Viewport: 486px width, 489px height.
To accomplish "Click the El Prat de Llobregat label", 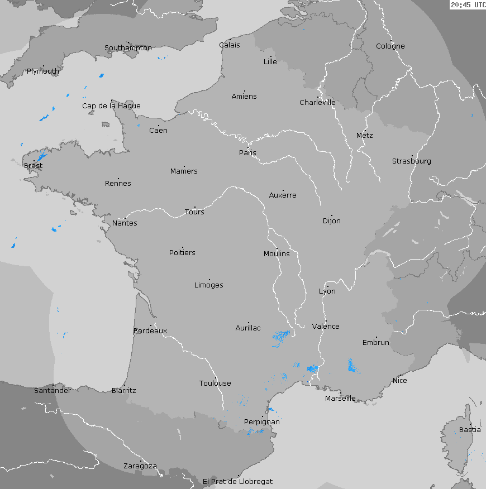I will (x=237, y=481).
